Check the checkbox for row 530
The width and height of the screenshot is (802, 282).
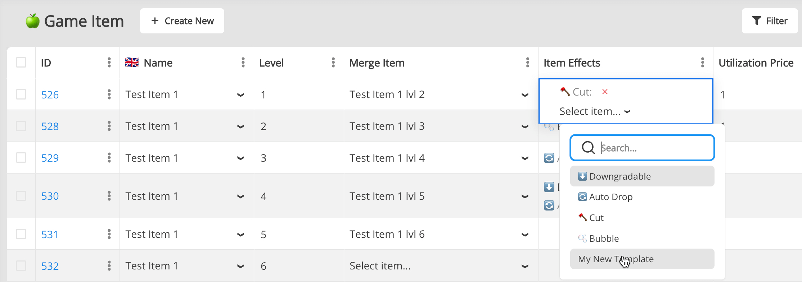[21, 196]
